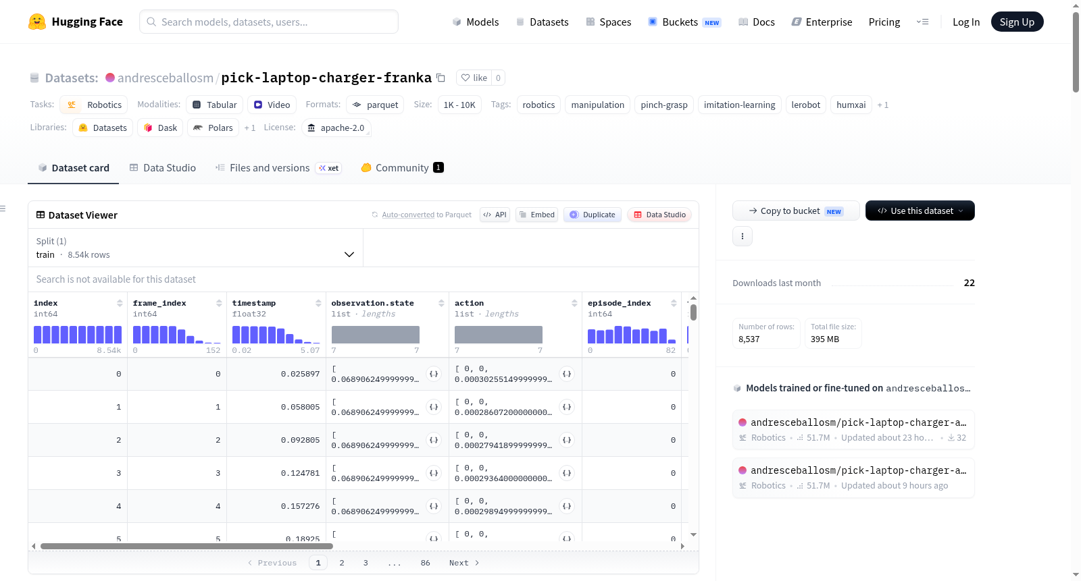Image resolution: width=1081 pixels, height=581 pixels.
Task: Sort by the timestamp column
Action: tap(318, 303)
